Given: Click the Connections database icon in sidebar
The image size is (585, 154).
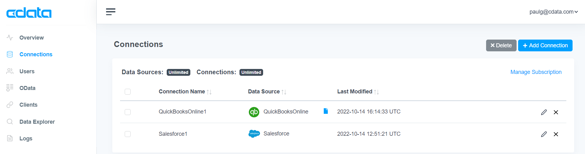Looking at the screenshot, I should coord(10,54).
